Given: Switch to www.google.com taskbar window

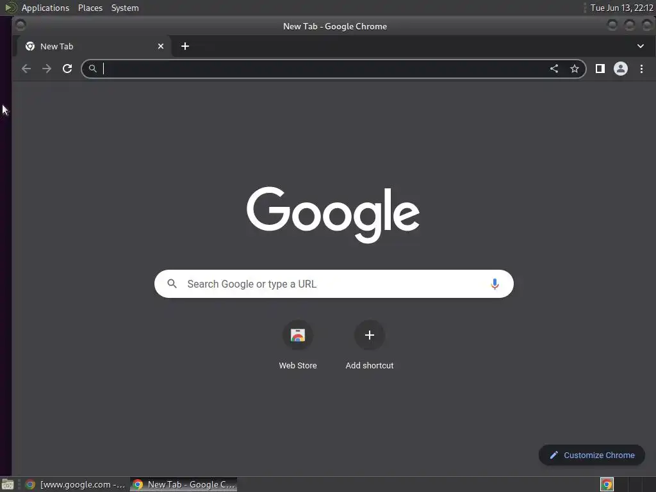Looking at the screenshot, I should [76, 484].
